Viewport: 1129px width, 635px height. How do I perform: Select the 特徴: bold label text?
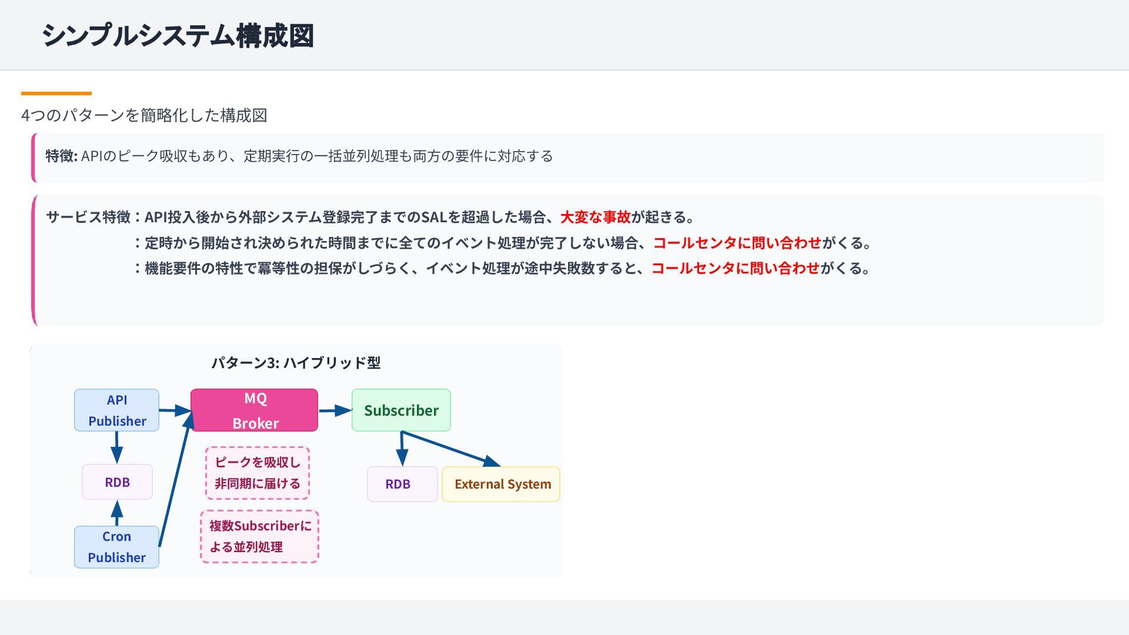coord(61,156)
